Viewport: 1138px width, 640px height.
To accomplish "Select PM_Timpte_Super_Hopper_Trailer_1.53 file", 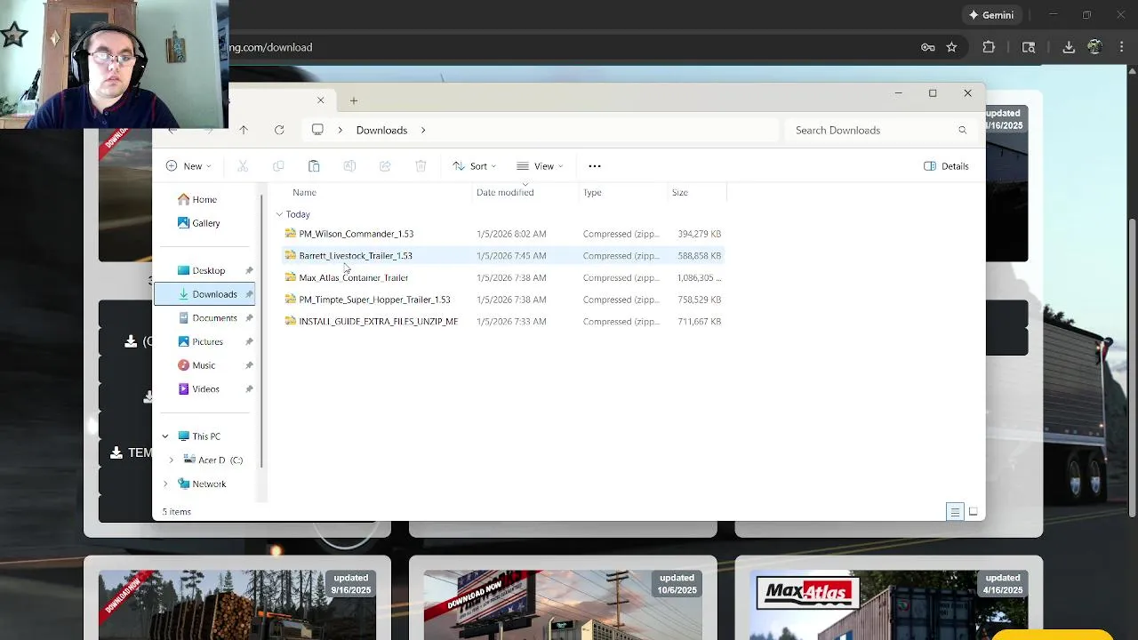I will tap(502, 300).
